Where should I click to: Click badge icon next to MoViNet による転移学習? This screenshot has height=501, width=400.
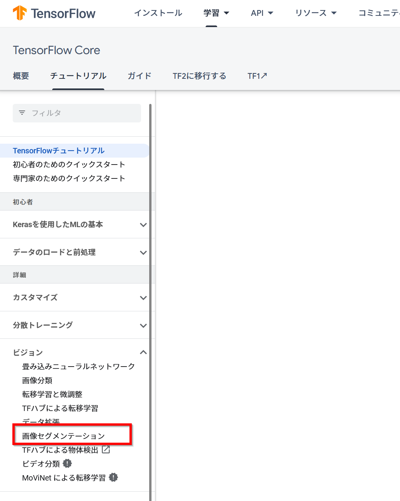113,477
